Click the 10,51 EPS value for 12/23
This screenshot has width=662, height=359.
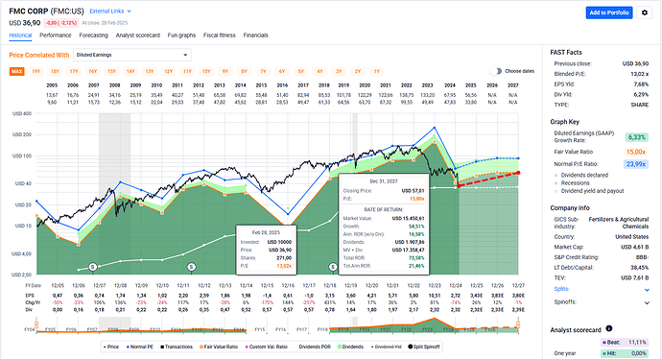pos(435,296)
